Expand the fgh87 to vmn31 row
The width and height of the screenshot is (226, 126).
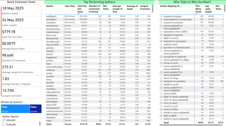[161, 38]
